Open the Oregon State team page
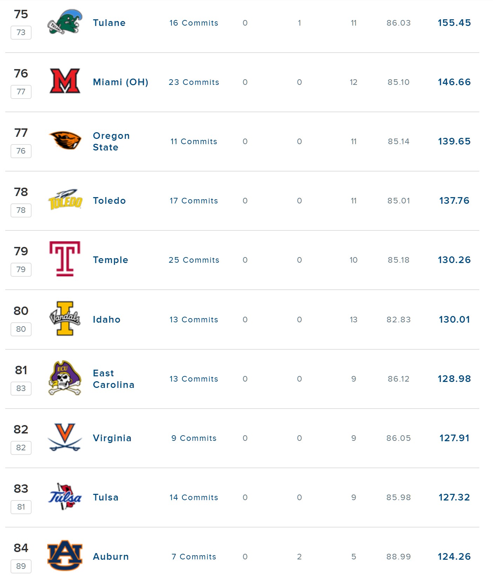The image size is (493, 585). pos(111,141)
